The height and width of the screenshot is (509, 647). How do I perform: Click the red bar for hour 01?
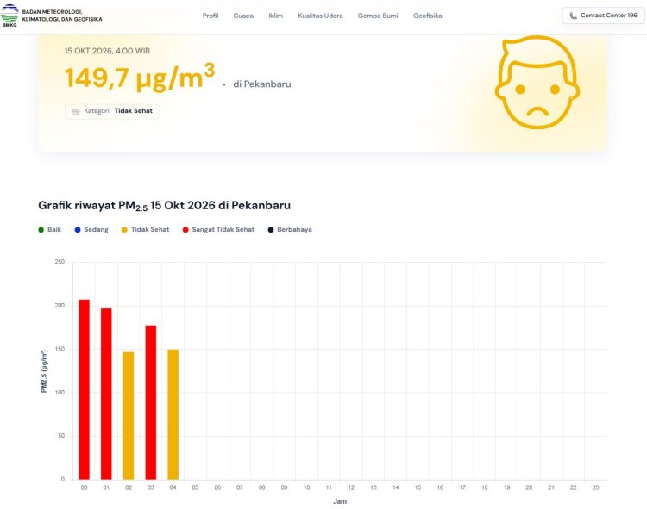click(x=106, y=394)
